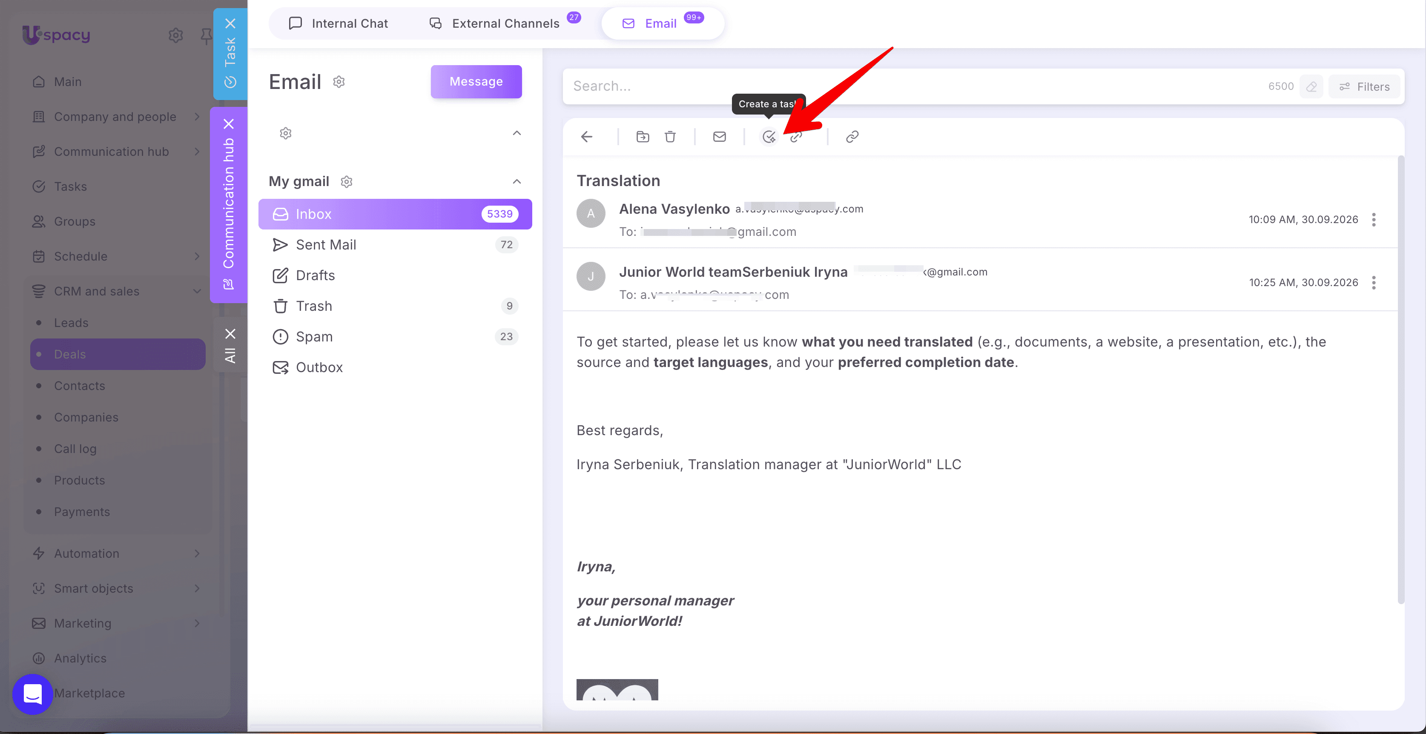
Task: Open My gmail account settings gear
Action: pos(347,181)
